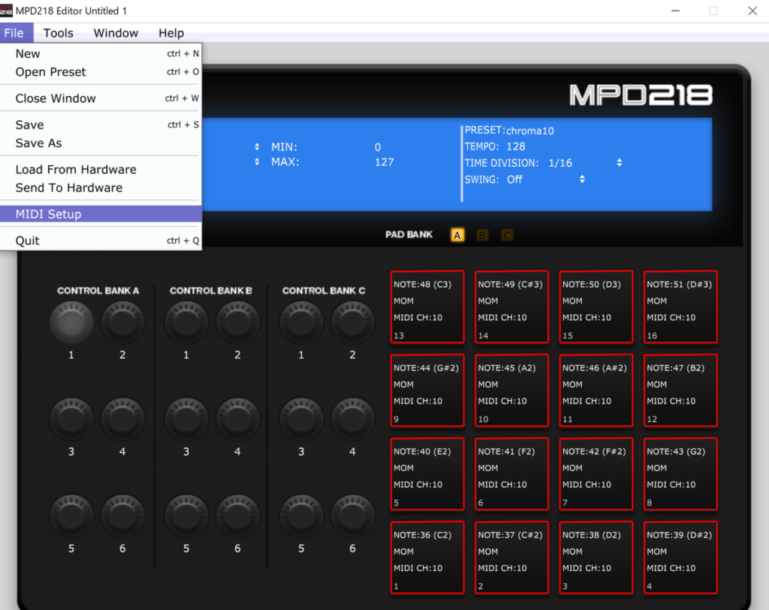Select pad 3 NOTE:38 (D2)

click(x=596, y=557)
